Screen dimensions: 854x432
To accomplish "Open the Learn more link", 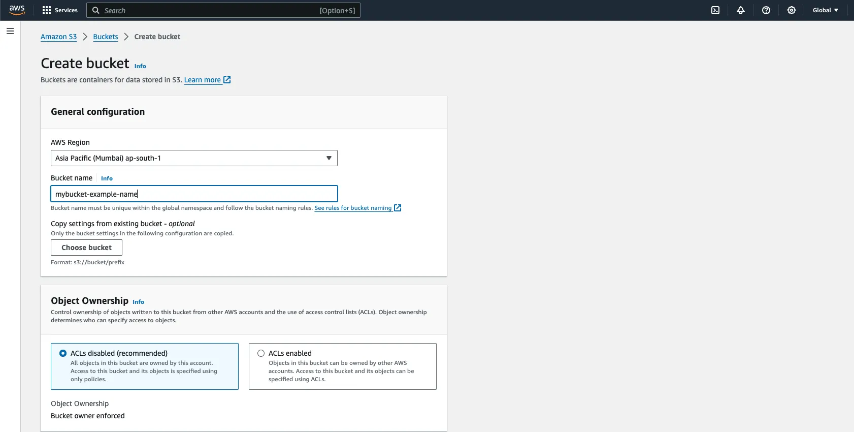I will click(x=203, y=80).
